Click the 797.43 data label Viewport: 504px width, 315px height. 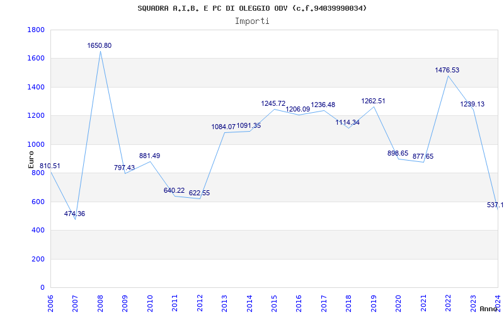coord(124,168)
